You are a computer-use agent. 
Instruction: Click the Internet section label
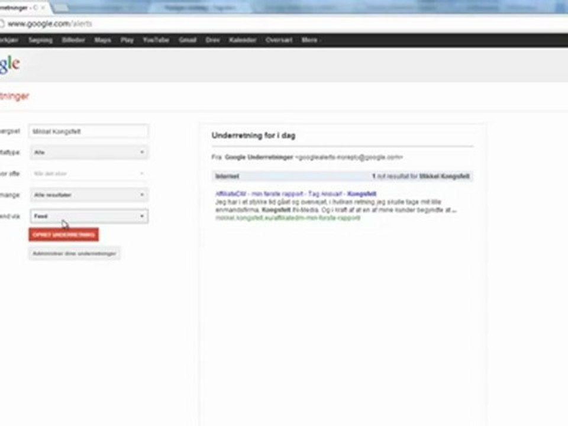click(227, 176)
